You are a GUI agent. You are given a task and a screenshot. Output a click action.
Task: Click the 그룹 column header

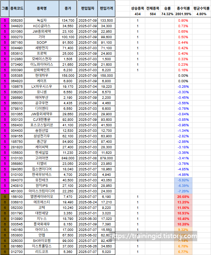(x=5, y=9)
